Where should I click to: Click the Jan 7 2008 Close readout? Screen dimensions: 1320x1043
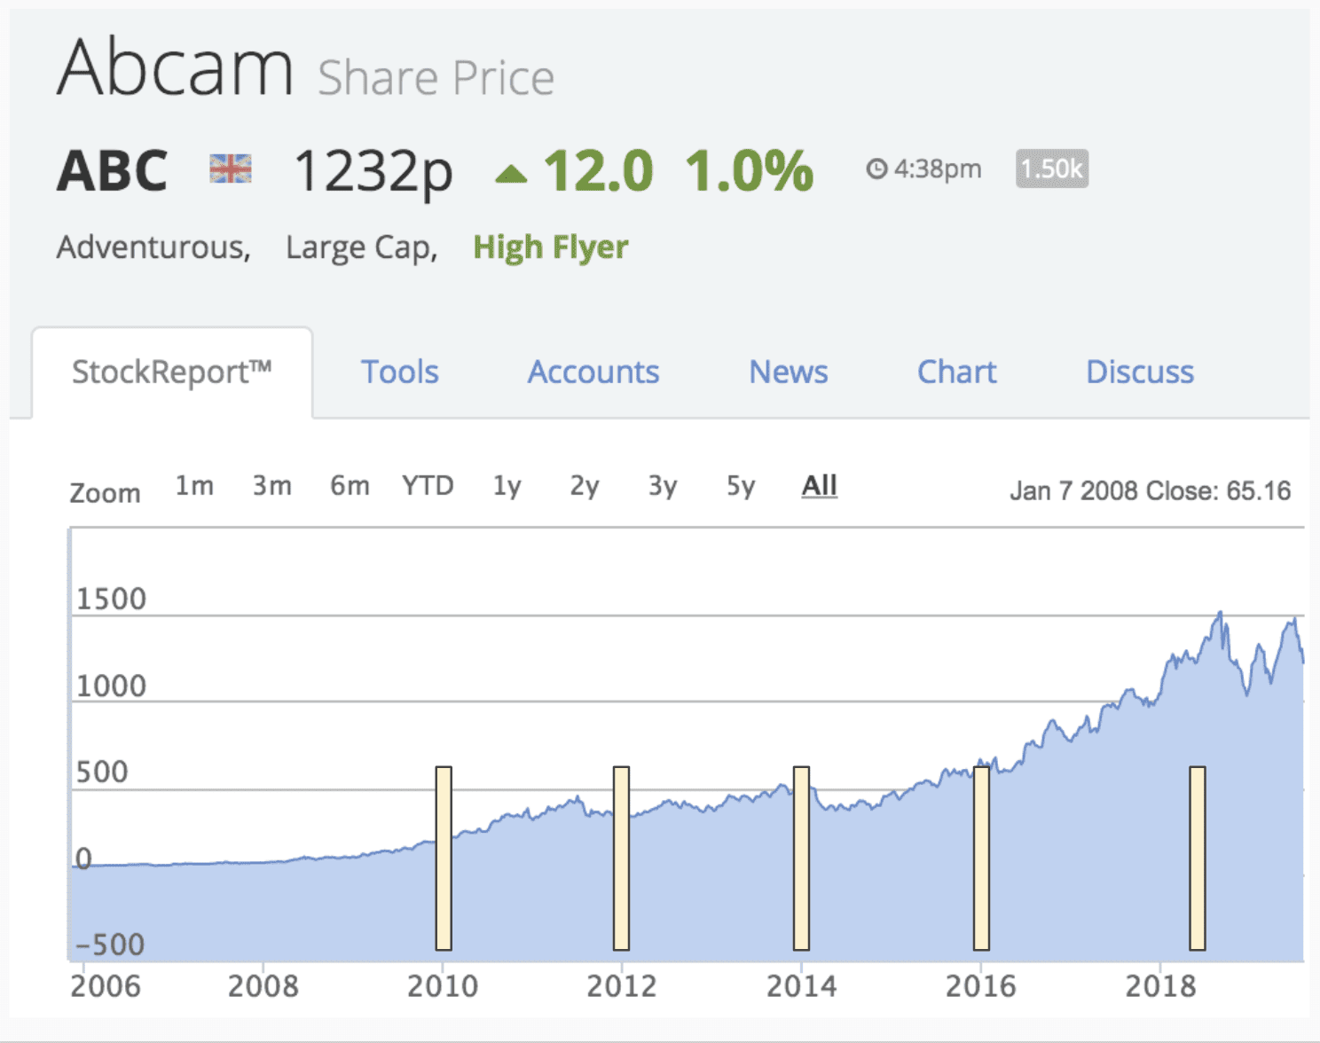point(1151,490)
